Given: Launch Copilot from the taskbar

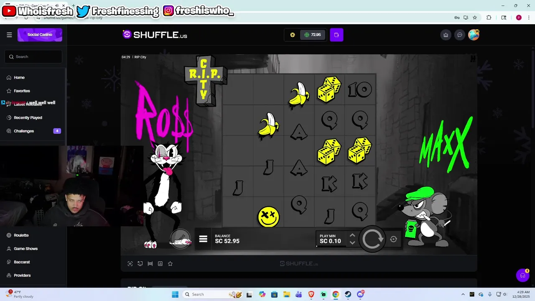Looking at the screenshot, I should [262, 294].
